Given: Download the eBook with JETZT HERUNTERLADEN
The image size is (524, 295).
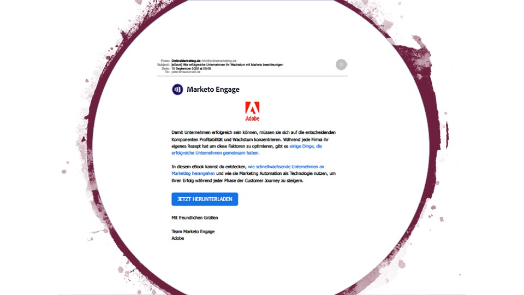Looking at the screenshot, I should click(205, 199).
